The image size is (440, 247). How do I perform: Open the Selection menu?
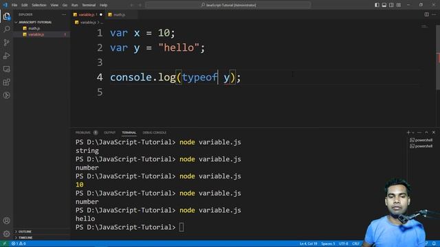pos(39,5)
